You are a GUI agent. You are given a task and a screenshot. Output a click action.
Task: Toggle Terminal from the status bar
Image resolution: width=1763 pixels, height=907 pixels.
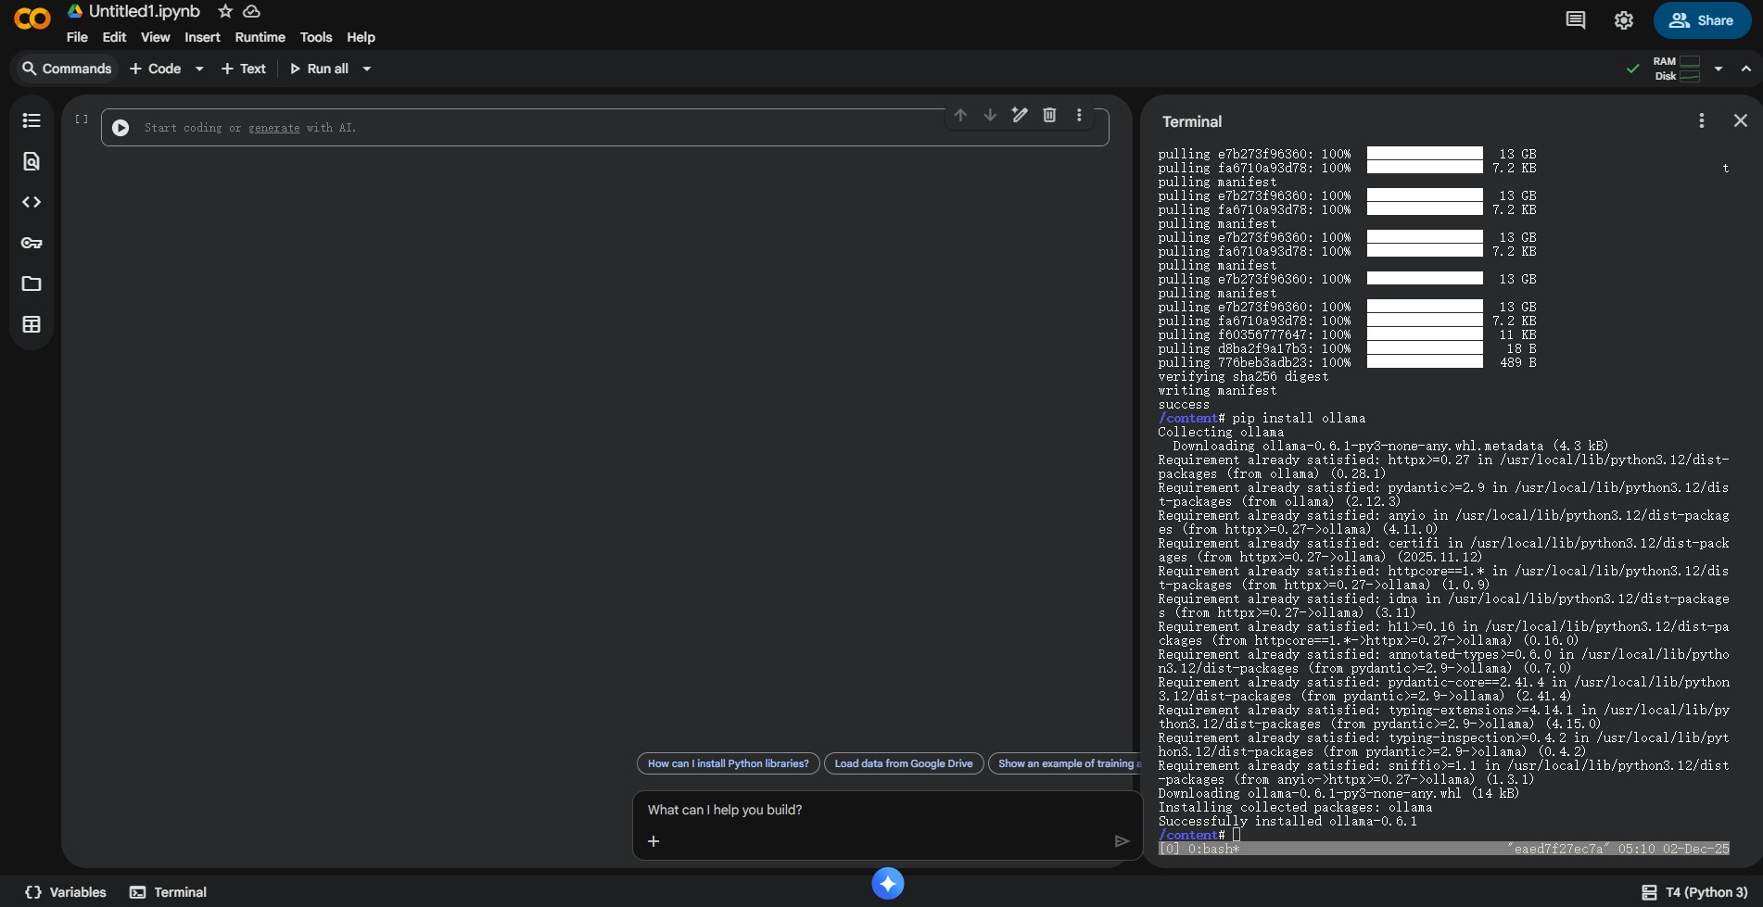click(x=168, y=892)
